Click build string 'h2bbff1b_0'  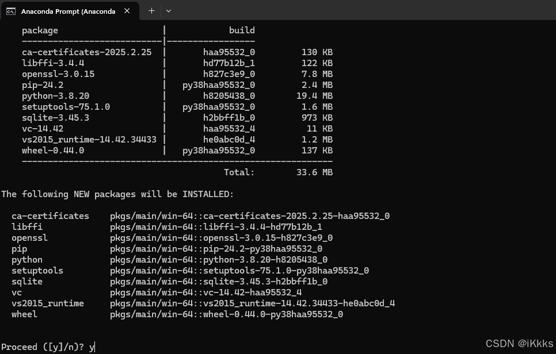(x=229, y=118)
